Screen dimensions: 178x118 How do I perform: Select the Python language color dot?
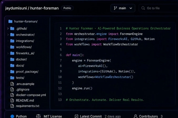[x=12, y=116]
